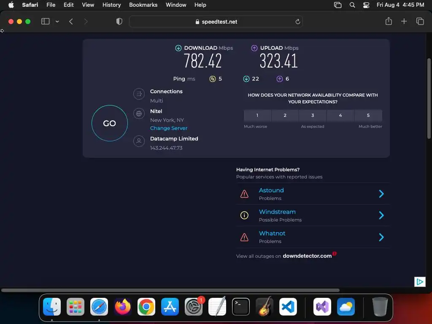Expand Windstream row chevron arrow
Image resolution: width=432 pixels, height=324 pixels.
(381, 215)
